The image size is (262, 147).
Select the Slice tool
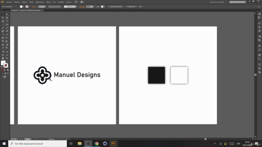coord(7,55)
